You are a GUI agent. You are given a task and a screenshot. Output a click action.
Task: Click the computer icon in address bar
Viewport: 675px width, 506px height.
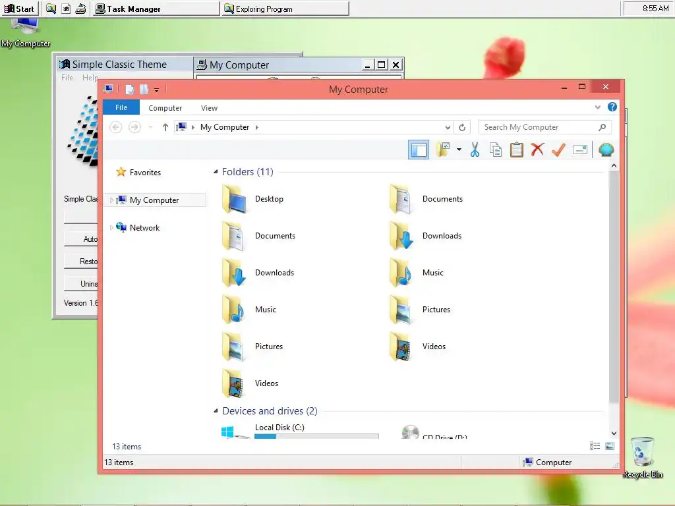point(181,127)
